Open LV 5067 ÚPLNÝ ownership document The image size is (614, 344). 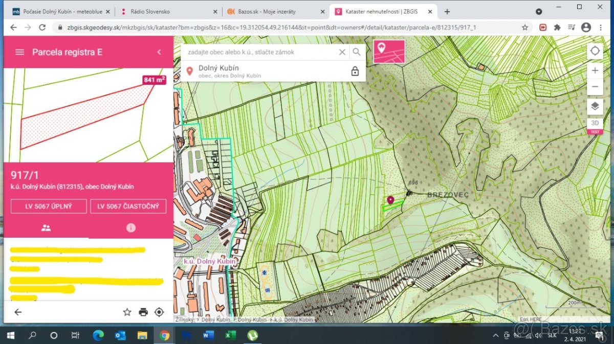point(49,207)
